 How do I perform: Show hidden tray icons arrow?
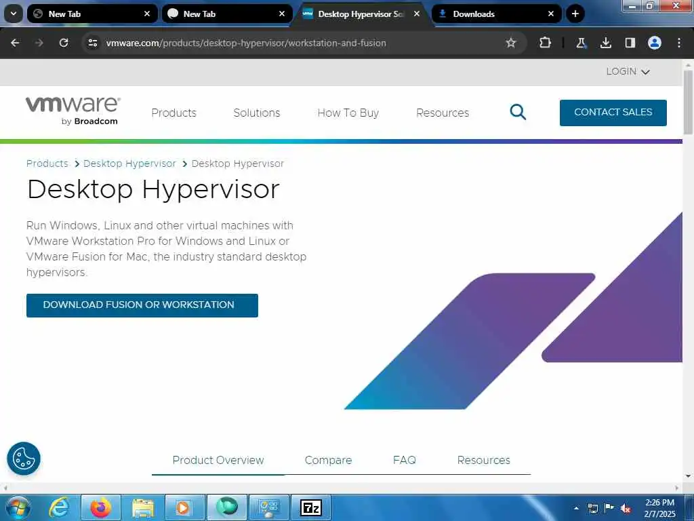576,508
